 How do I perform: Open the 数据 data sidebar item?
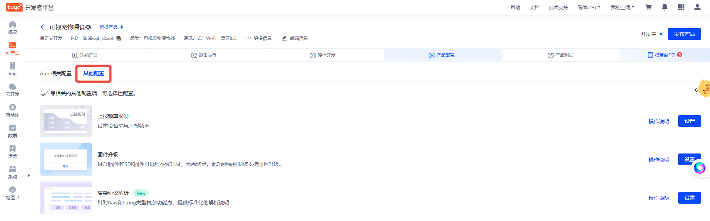[x=13, y=131]
